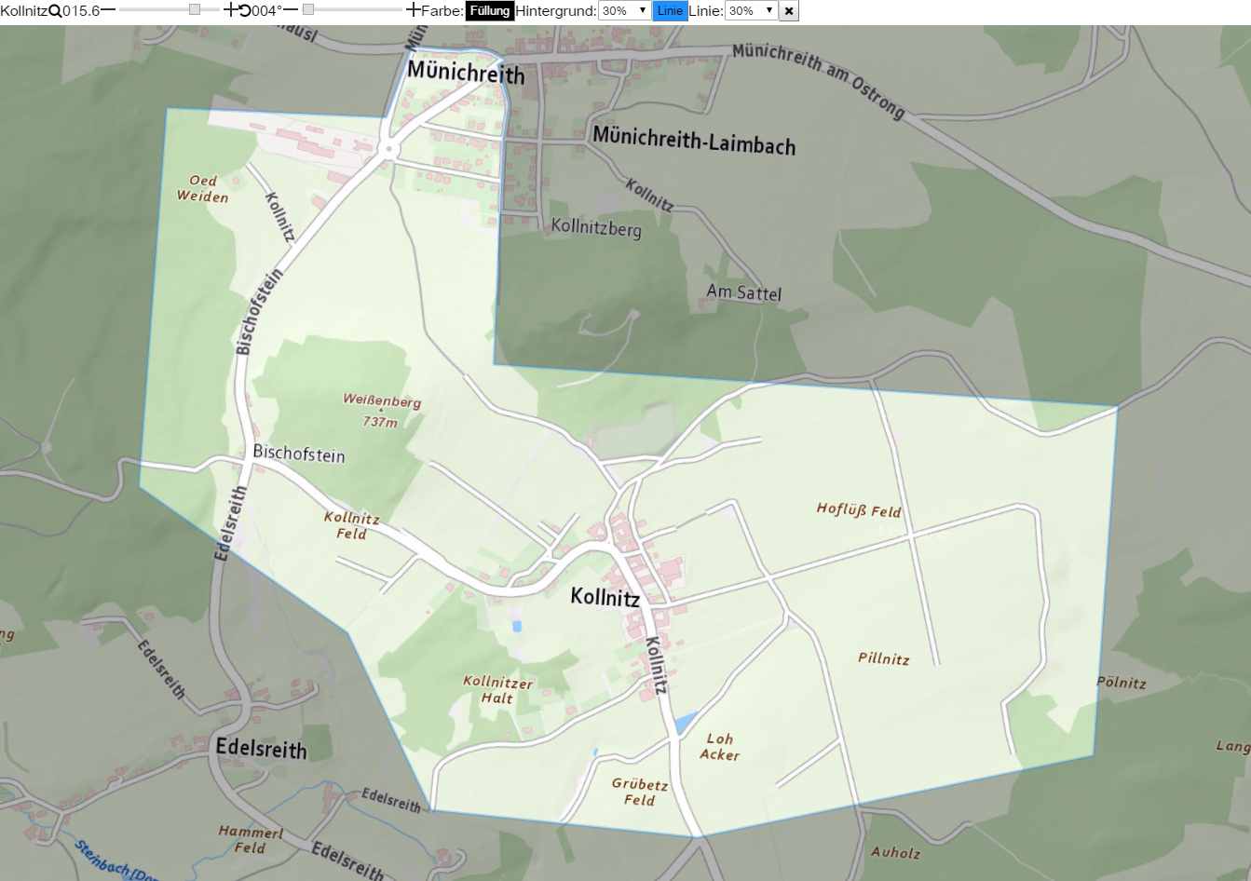Open the Hintergrund opacity dropdown
This screenshot has width=1251, height=881.
point(624,11)
